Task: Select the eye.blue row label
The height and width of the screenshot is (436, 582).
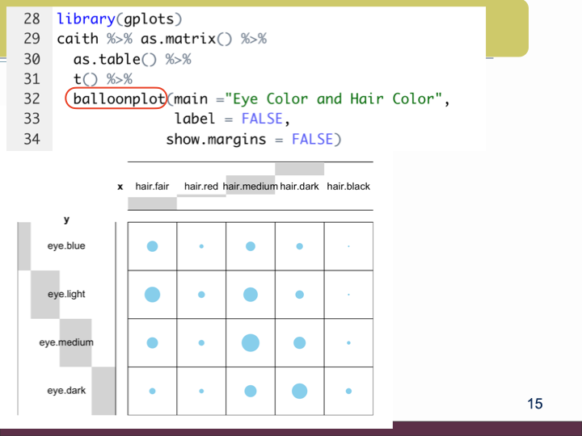Action: coord(65,246)
